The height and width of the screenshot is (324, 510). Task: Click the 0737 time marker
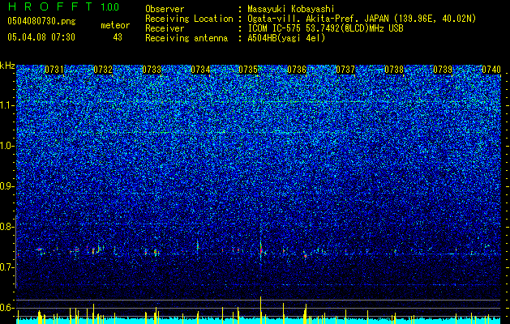[x=345, y=70]
